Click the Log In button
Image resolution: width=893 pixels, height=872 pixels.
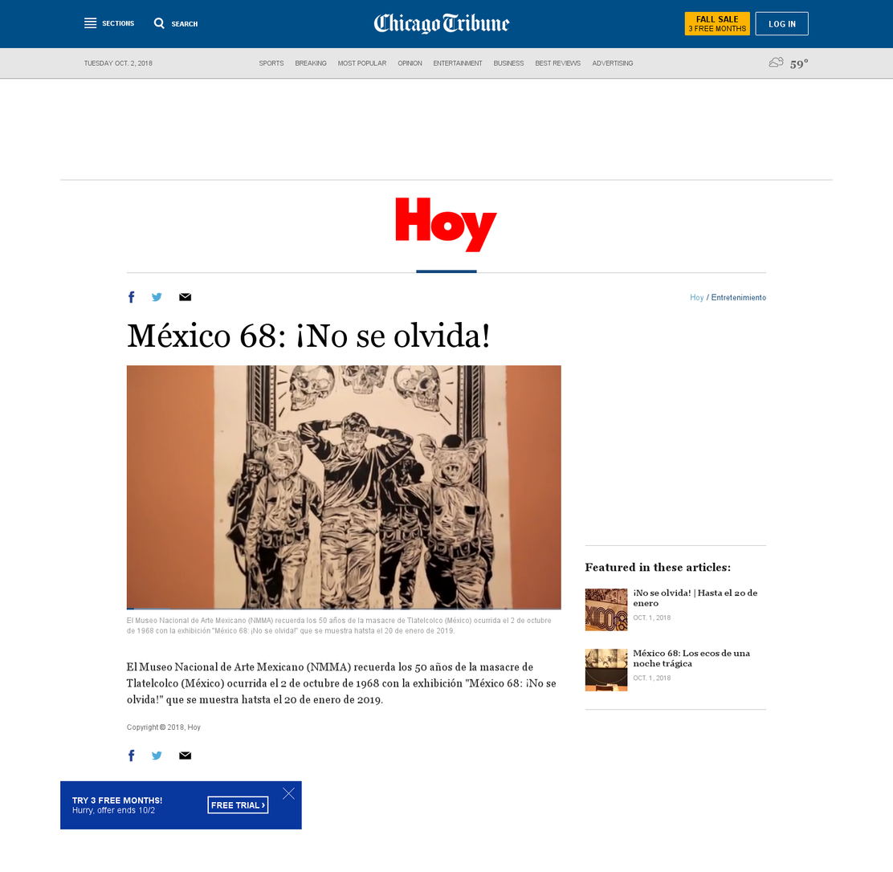tap(781, 24)
